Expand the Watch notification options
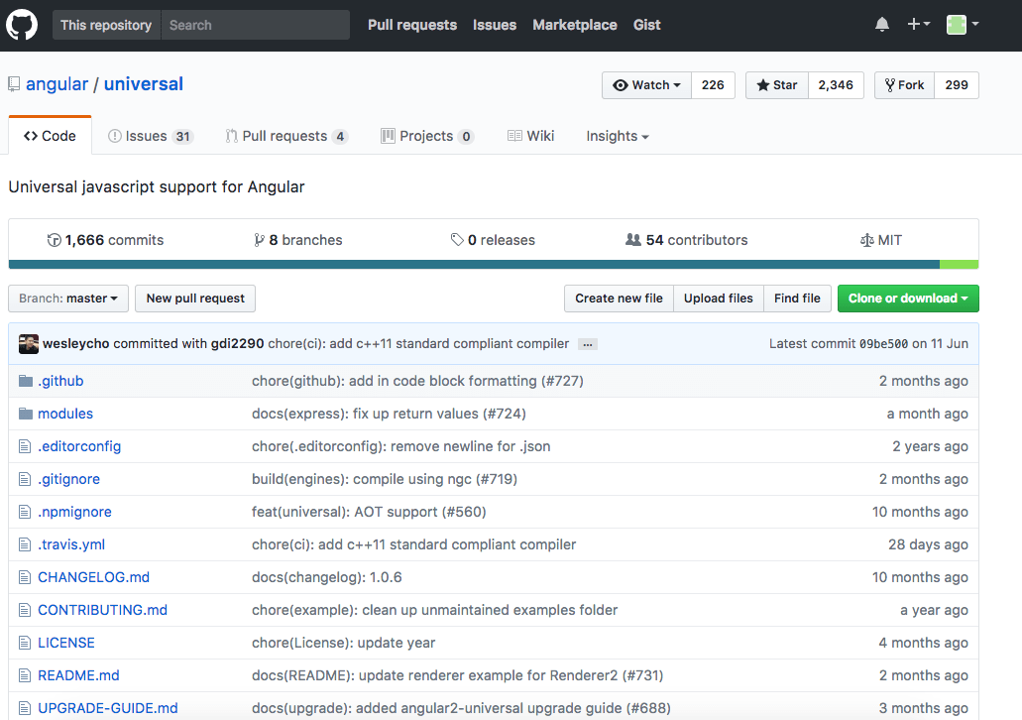The width and height of the screenshot is (1022, 720). 646,84
